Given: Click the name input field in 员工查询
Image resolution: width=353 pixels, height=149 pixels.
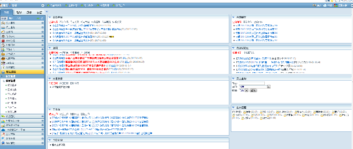Looking at the screenshot, I should (251, 83).
